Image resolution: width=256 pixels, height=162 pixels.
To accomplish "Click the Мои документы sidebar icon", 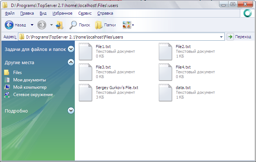I will pyautogui.click(x=7, y=80).
